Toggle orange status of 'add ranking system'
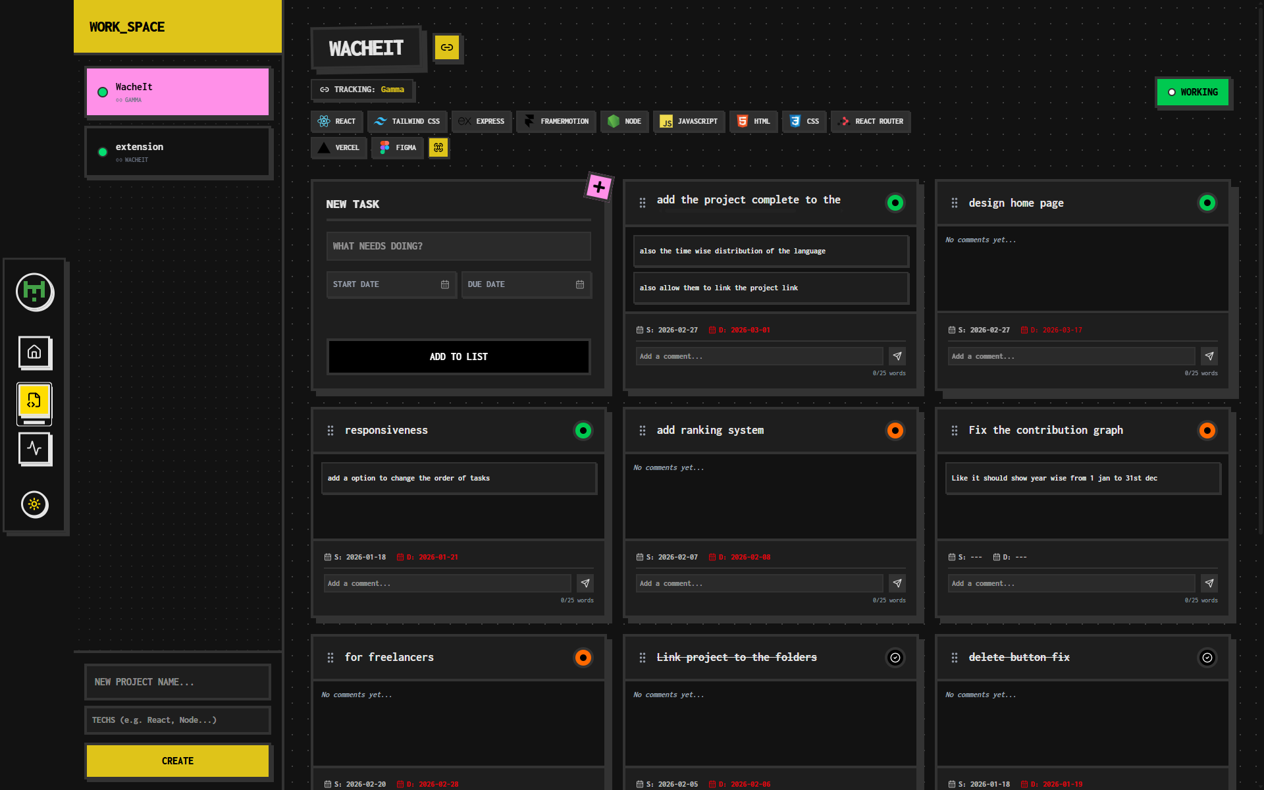This screenshot has width=1264, height=790. pos(895,431)
